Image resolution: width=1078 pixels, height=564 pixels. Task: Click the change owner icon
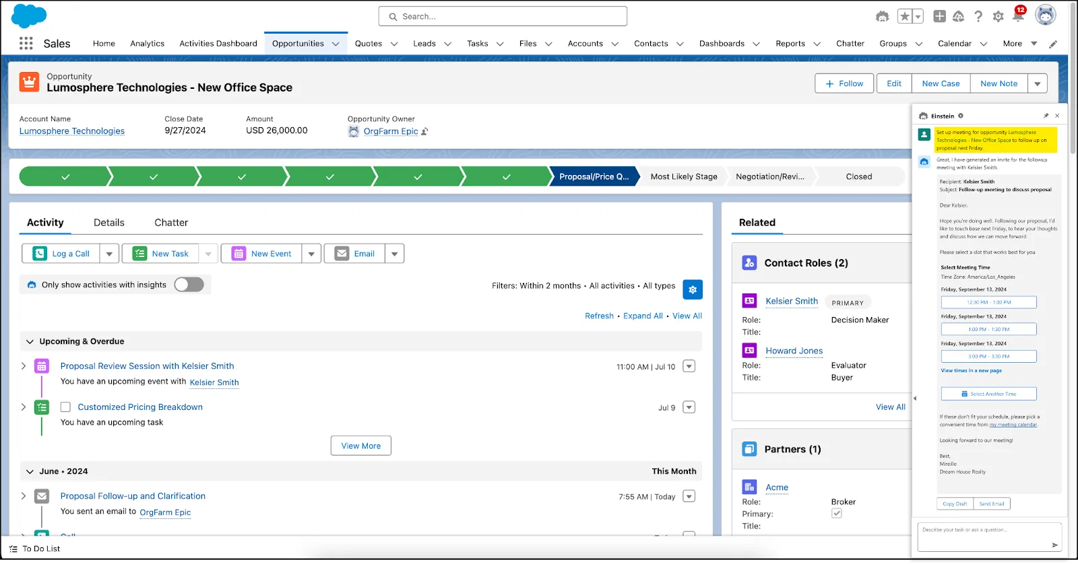tap(424, 131)
